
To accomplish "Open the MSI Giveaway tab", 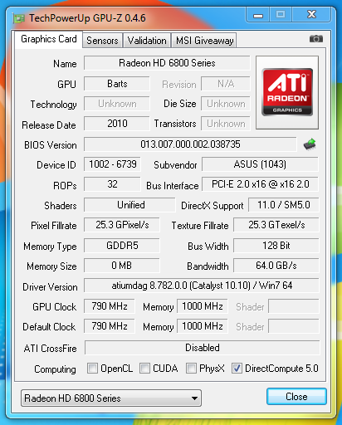I will (x=204, y=41).
